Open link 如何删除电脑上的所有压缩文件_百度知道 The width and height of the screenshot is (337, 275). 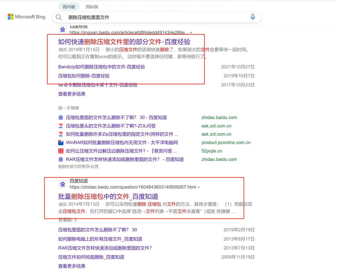tap(100, 239)
